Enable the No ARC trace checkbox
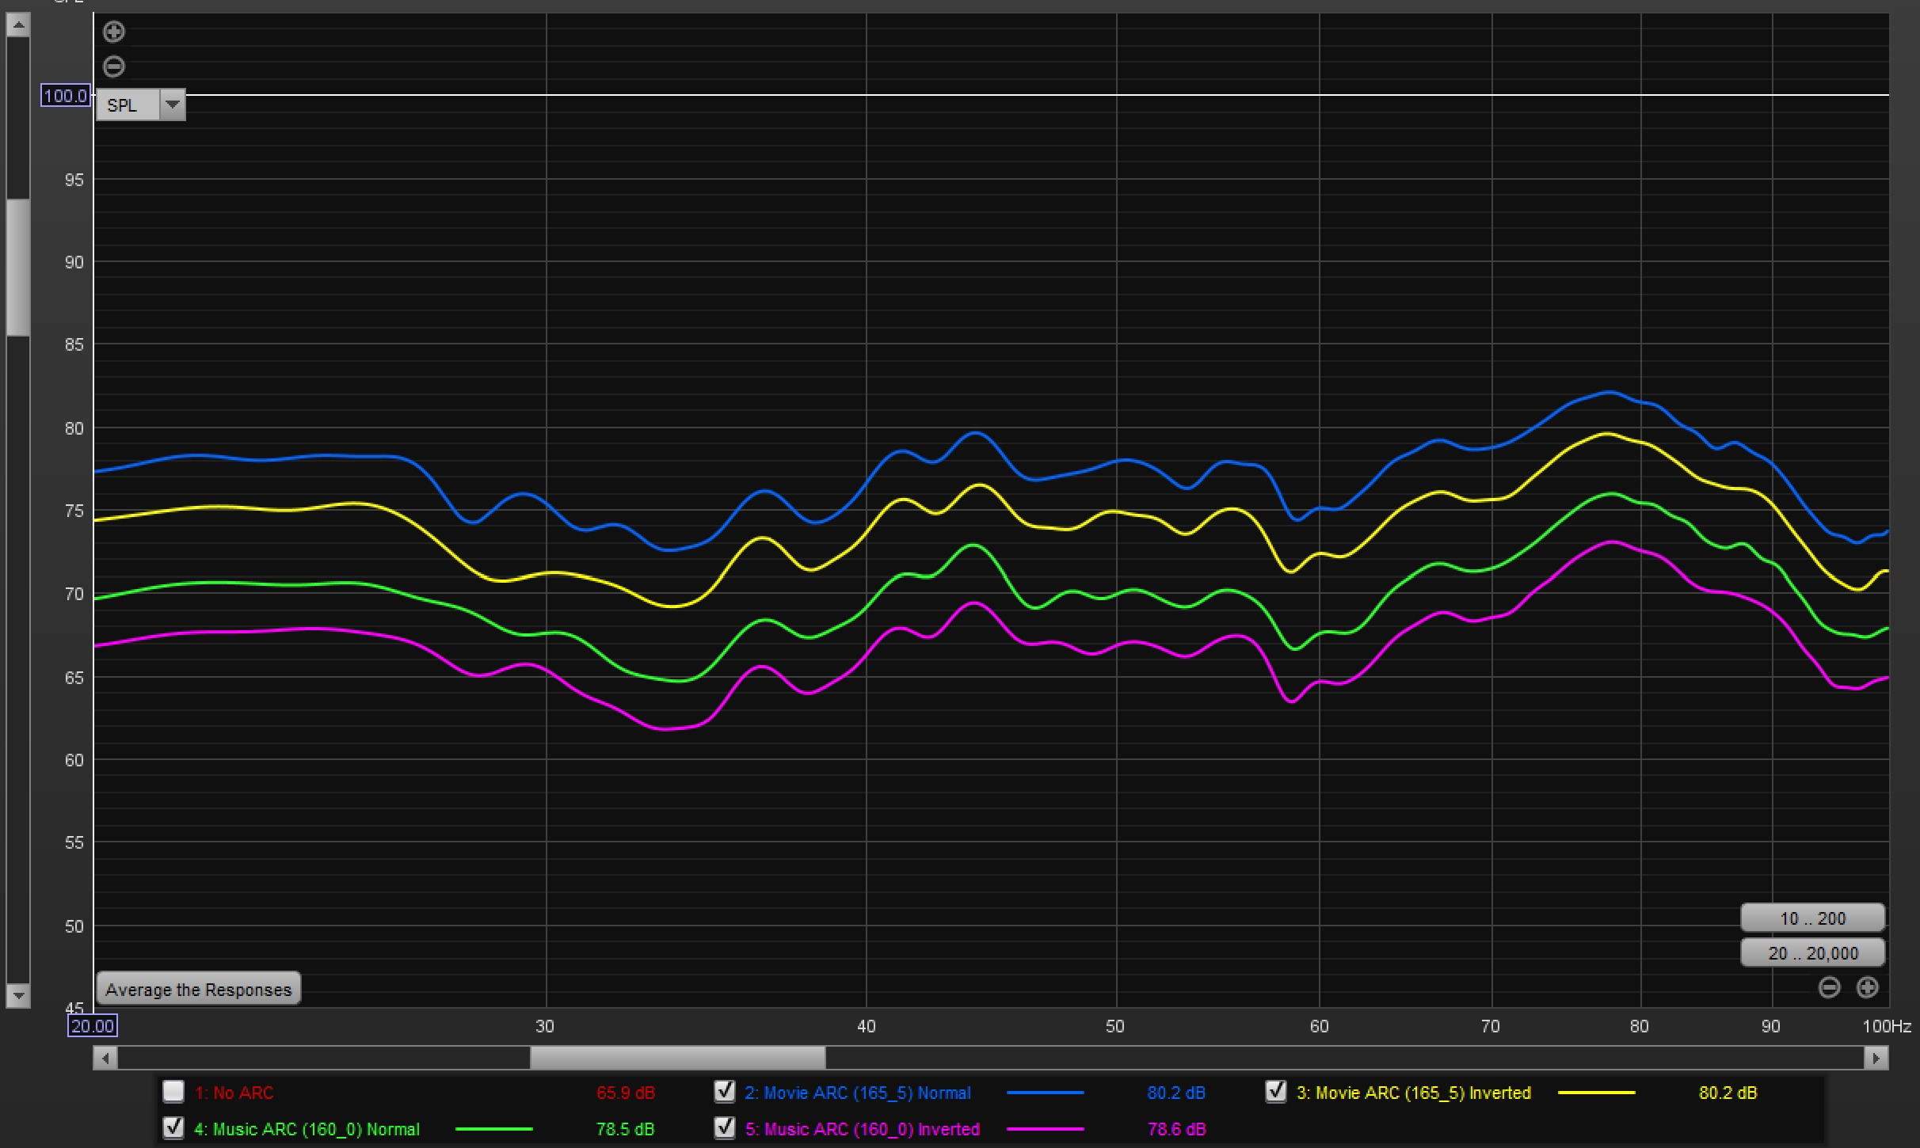The height and width of the screenshot is (1148, 1920). coord(173,1092)
